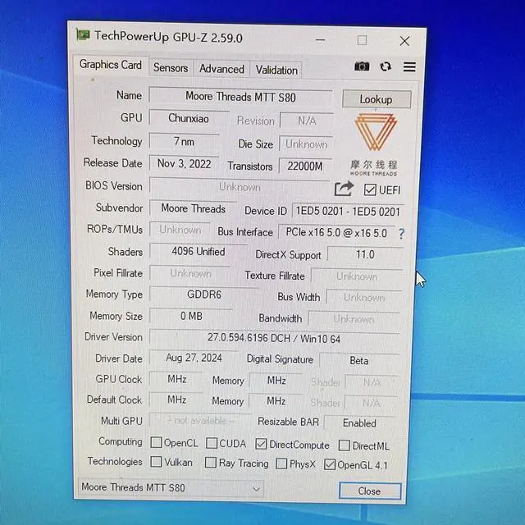
Task: Click the ROPs/TMUs Unknown field
Action: (180, 230)
